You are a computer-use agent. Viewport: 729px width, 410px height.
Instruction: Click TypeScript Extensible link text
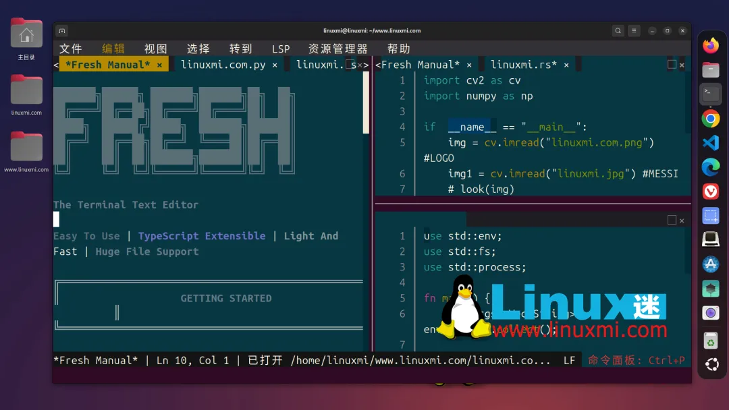click(202, 236)
